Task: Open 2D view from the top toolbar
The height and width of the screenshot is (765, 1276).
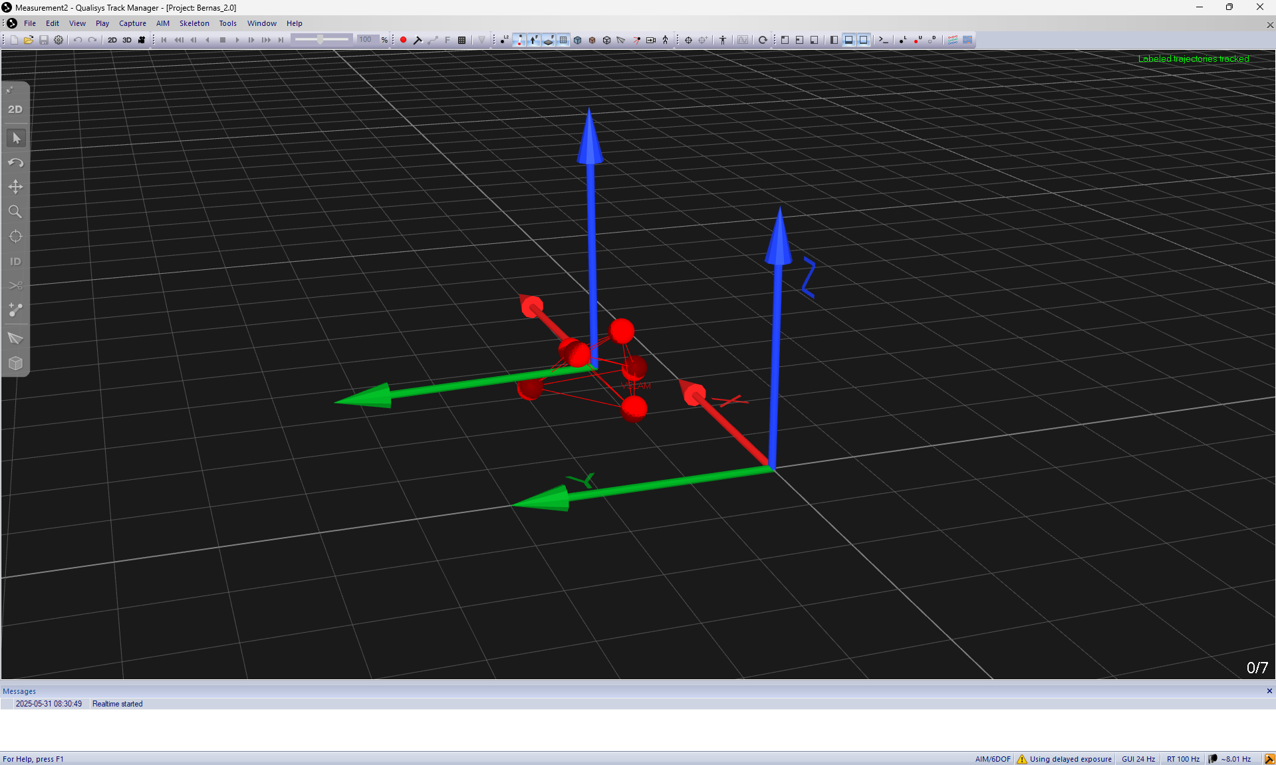Action: point(112,40)
